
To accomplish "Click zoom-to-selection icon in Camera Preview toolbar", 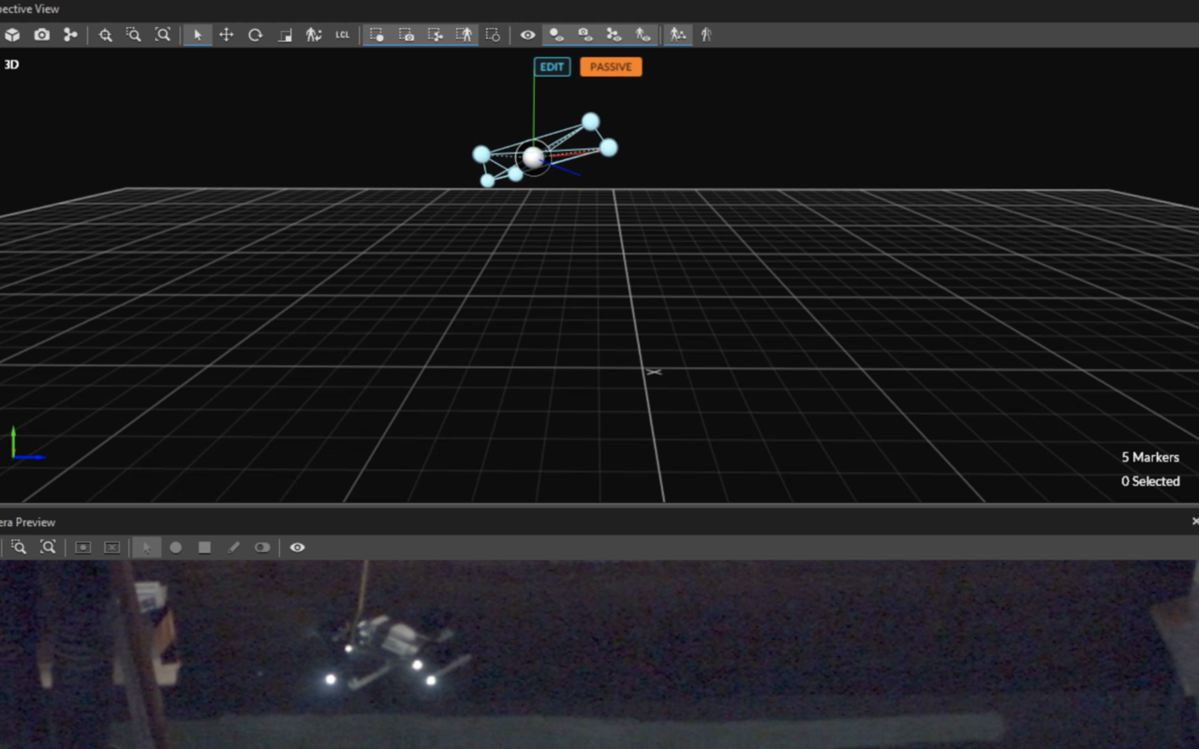I will (x=19, y=547).
